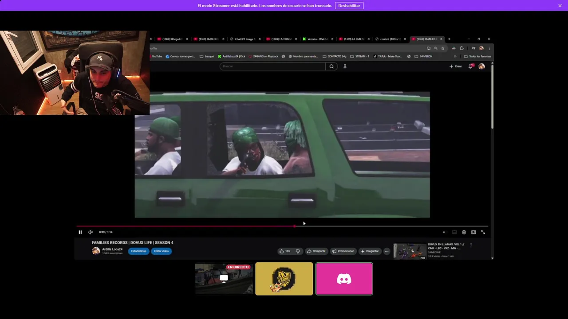Start voice search with the microphone icon

pyautogui.click(x=345, y=66)
